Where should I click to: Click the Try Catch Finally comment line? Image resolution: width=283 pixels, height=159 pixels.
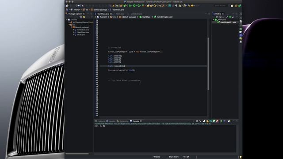point(124,80)
